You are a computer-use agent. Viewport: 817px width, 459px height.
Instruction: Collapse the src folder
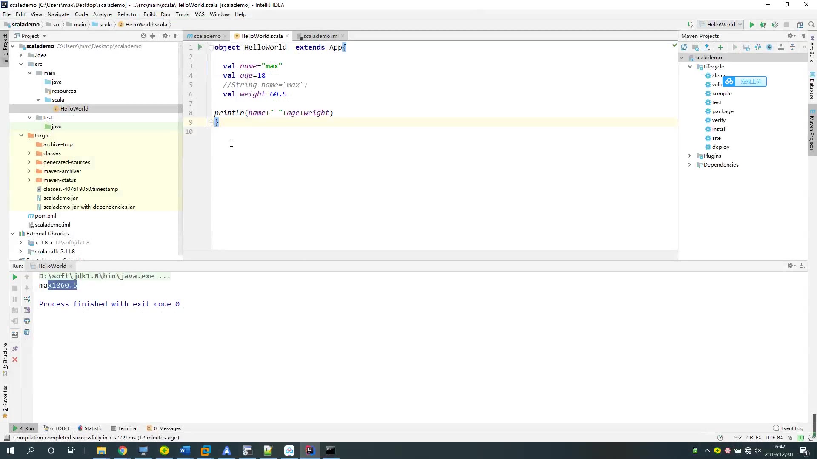[x=21, y=64]
